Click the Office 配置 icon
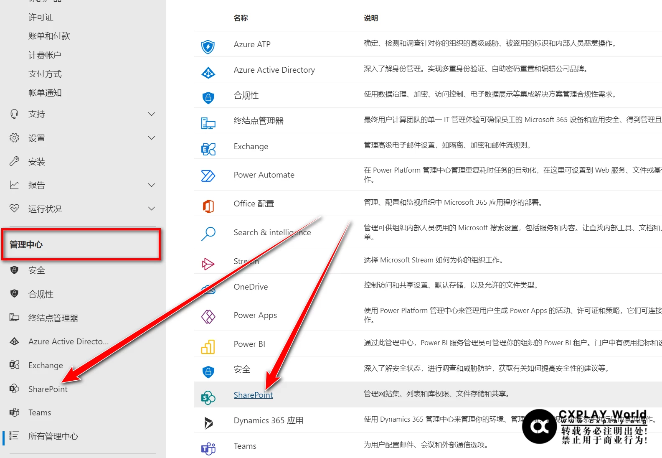Image resolution: width=662 pixels, height=458 pixels. click(x=208, y=206)
